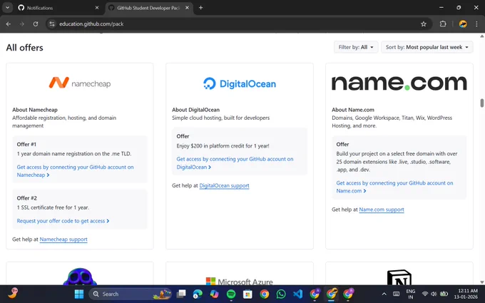Close the Notifications tab
The width and height of the screenshot is (485, 303).
pos(97,8)
